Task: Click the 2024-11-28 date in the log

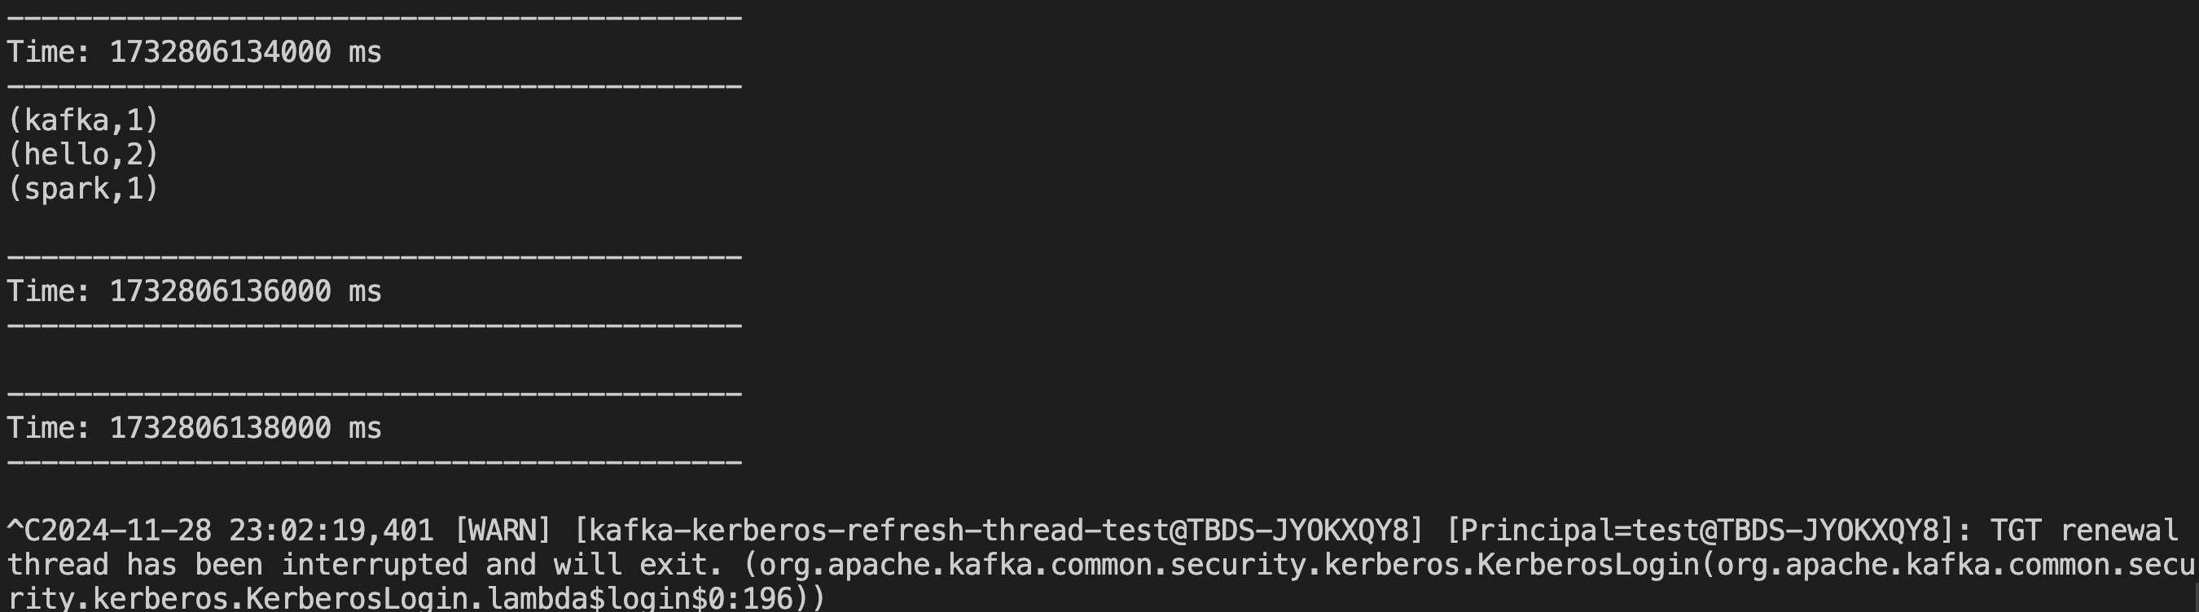Action: 126,531
